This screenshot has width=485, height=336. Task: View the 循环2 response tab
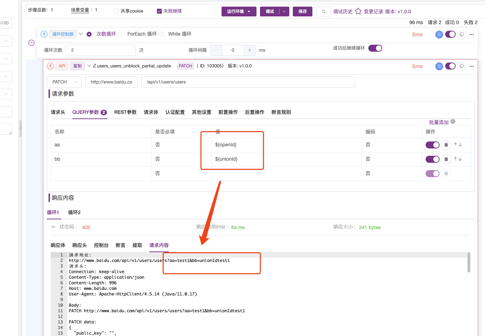(74, 212)
